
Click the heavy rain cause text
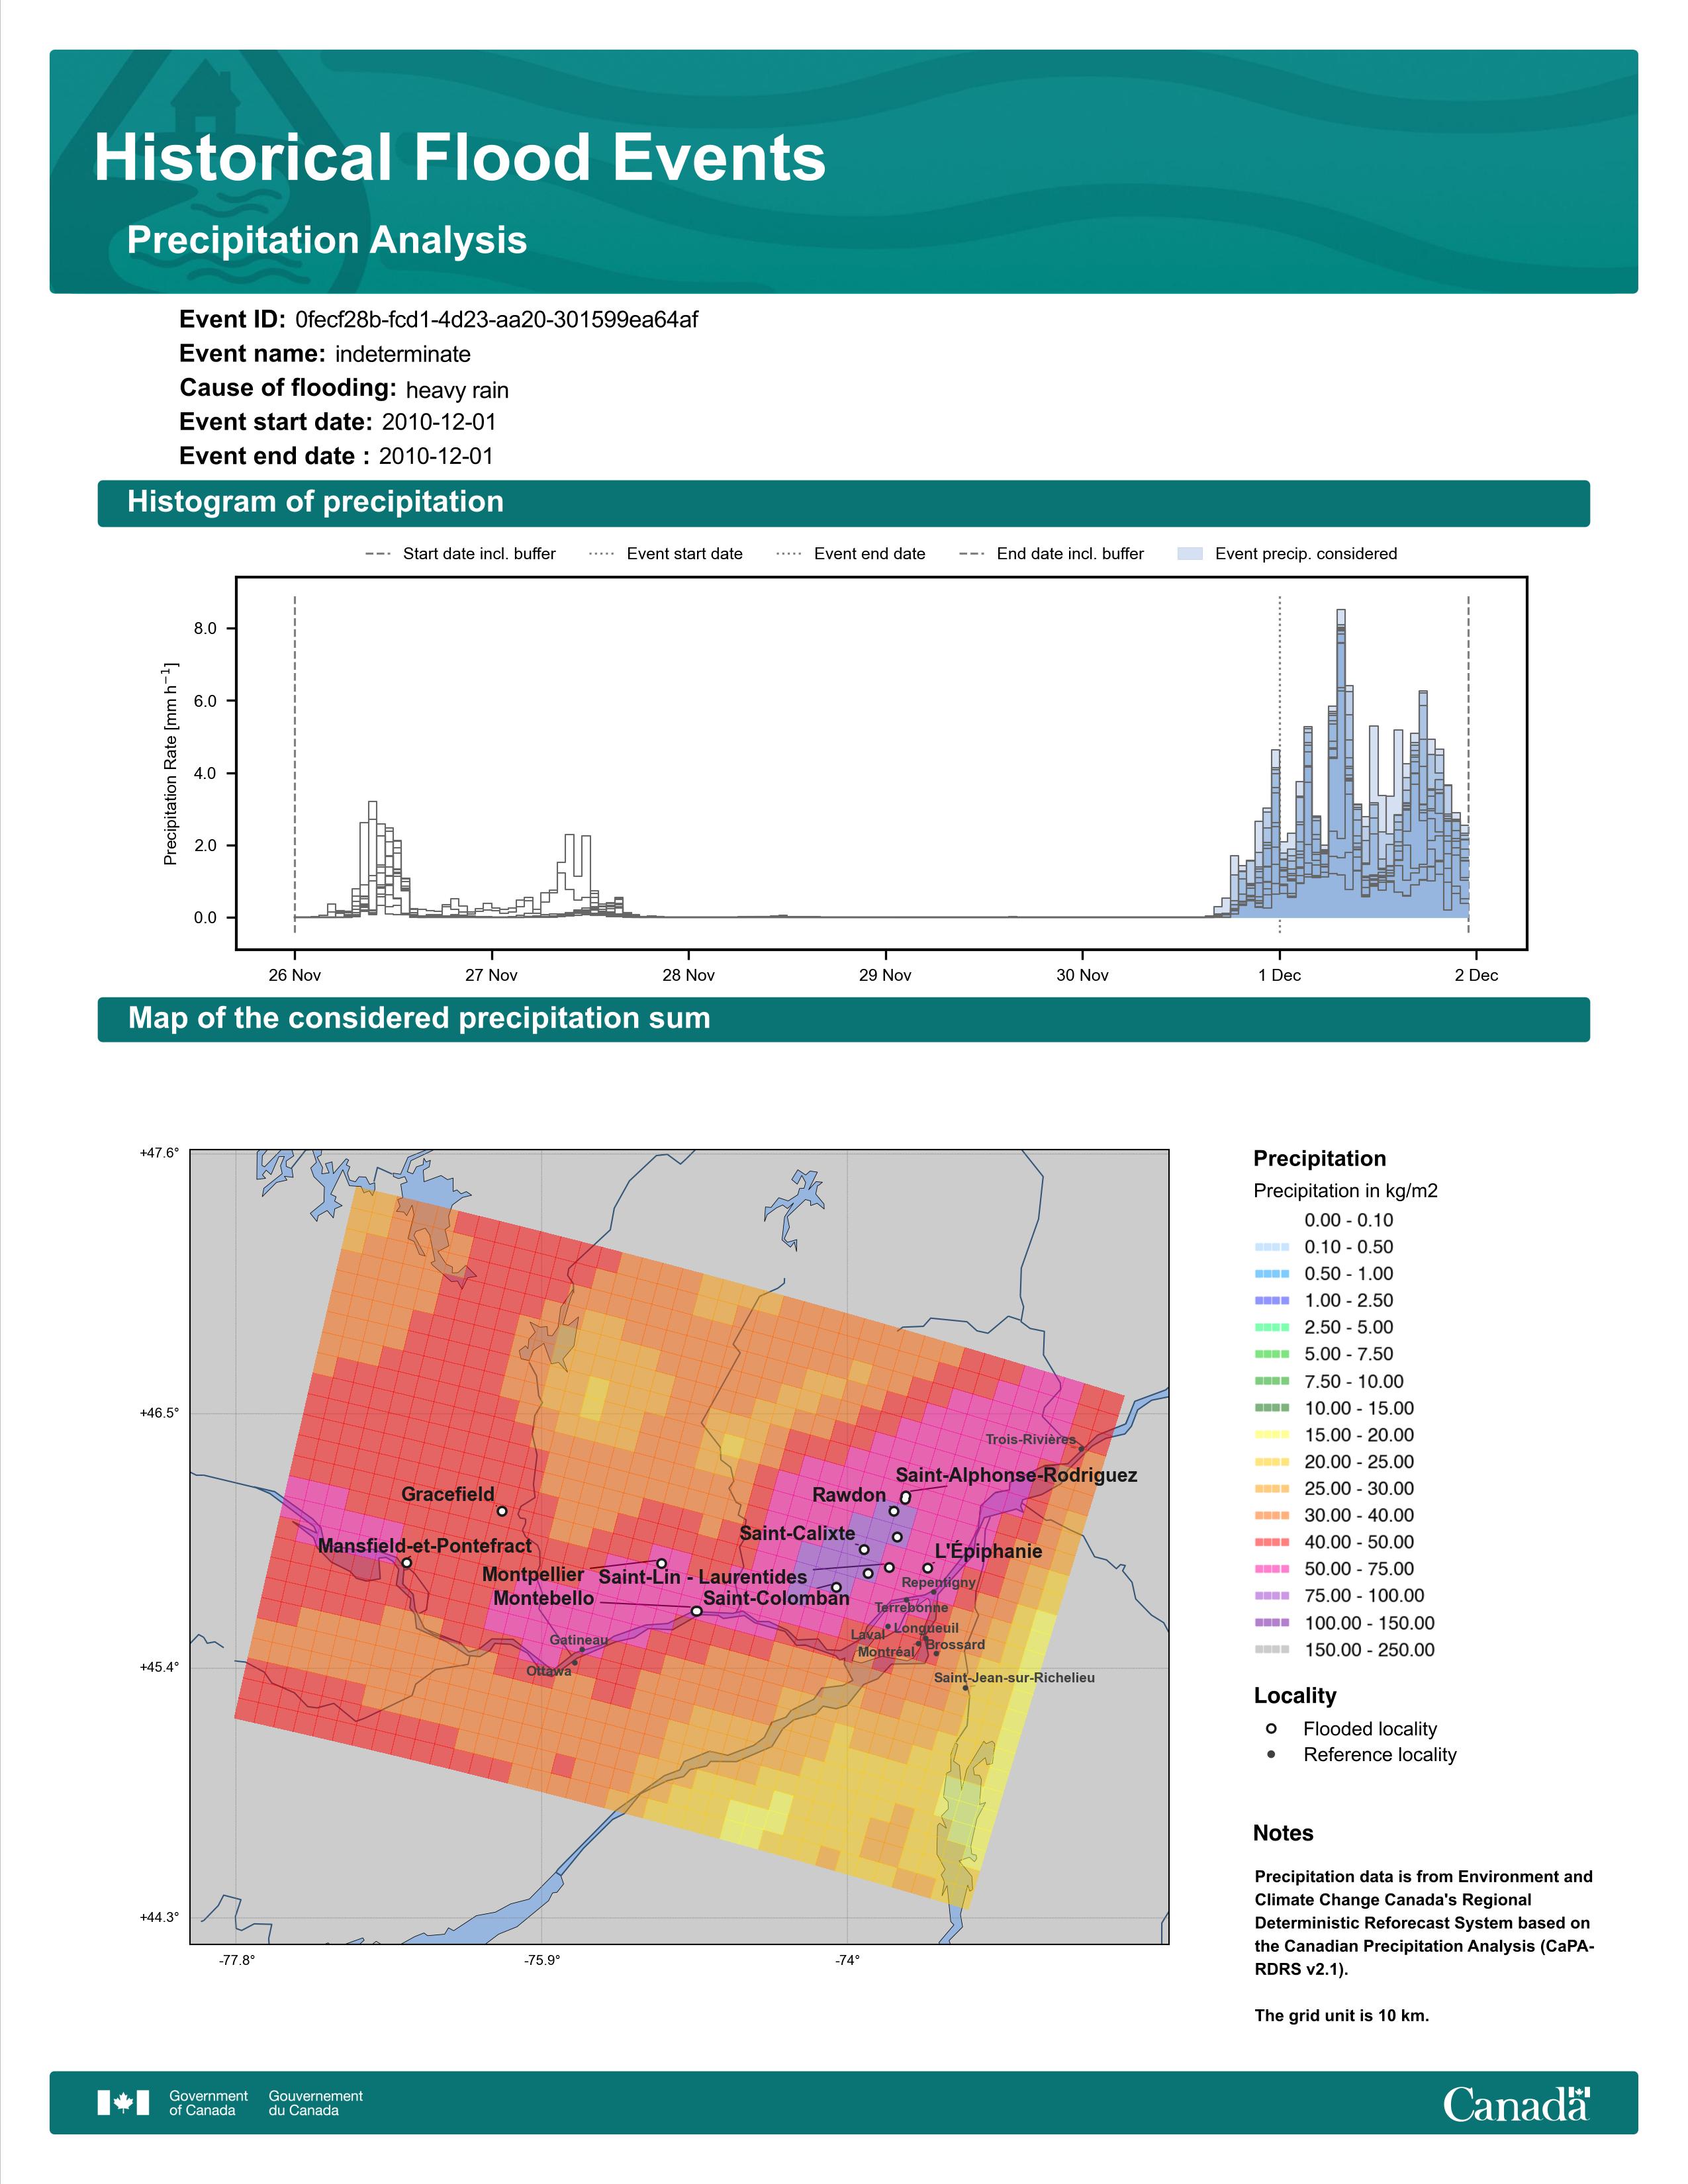click(x=457, y=390)
